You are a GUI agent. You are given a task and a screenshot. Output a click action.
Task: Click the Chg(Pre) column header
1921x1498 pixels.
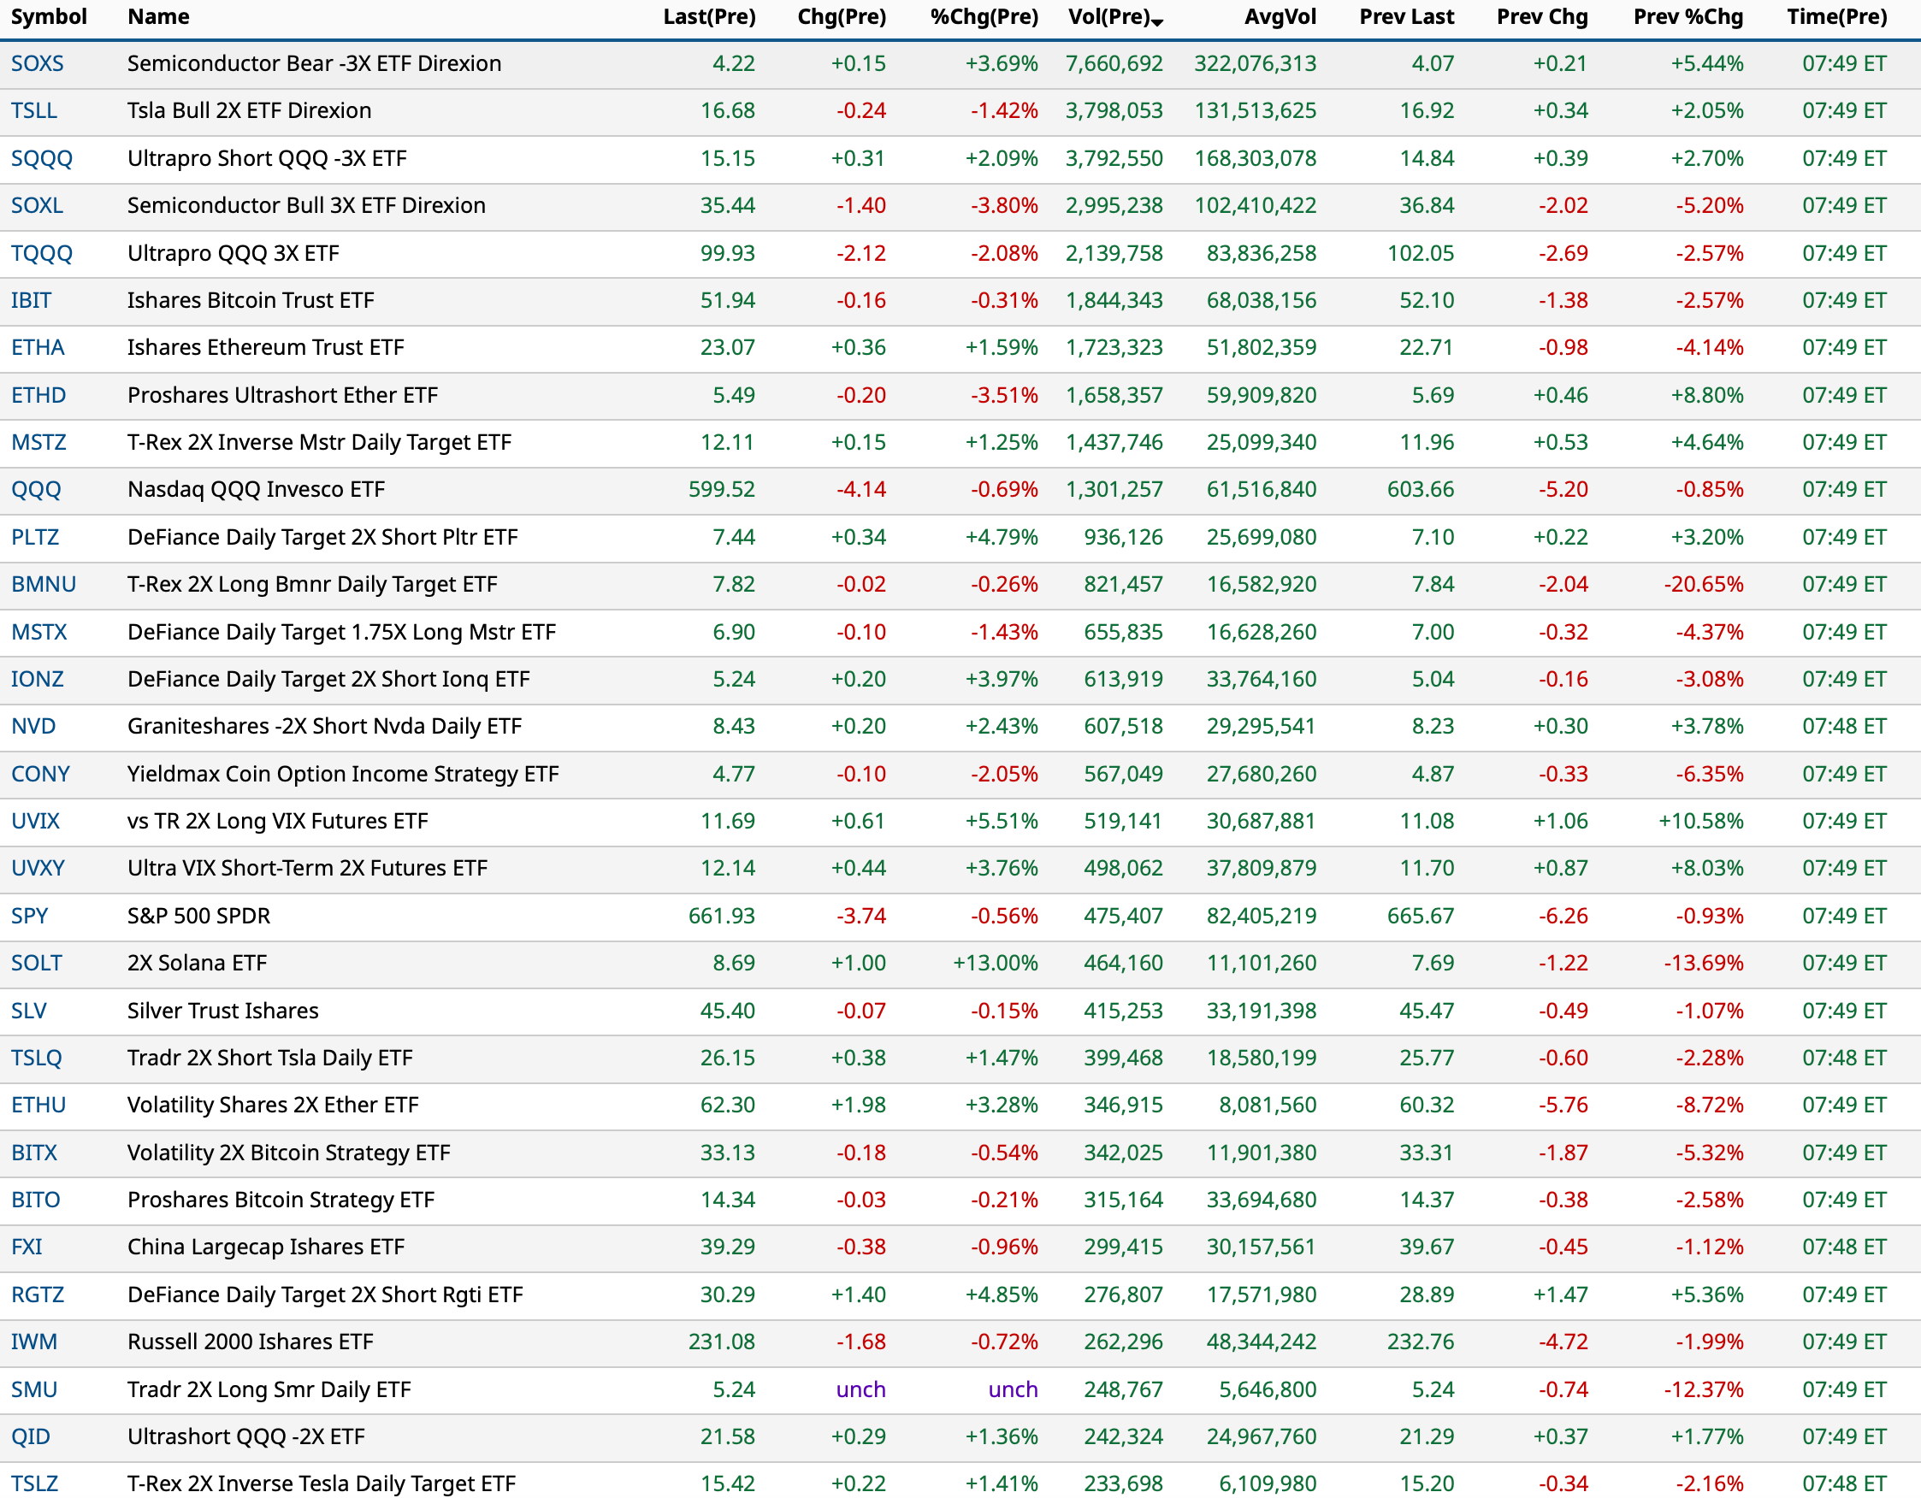[841, 17]
